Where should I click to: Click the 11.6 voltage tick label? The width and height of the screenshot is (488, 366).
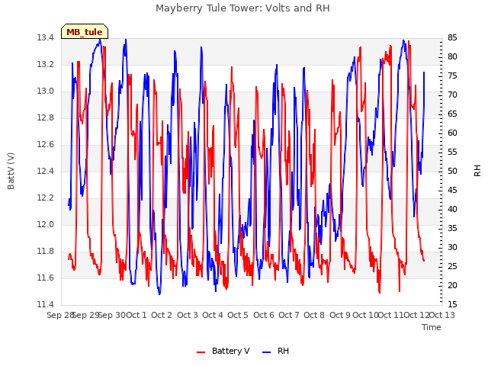(x=45, y=278)
